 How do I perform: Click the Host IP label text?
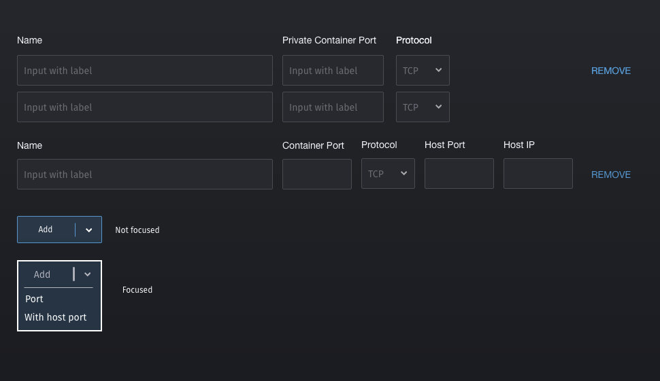(x=519, y=145)
